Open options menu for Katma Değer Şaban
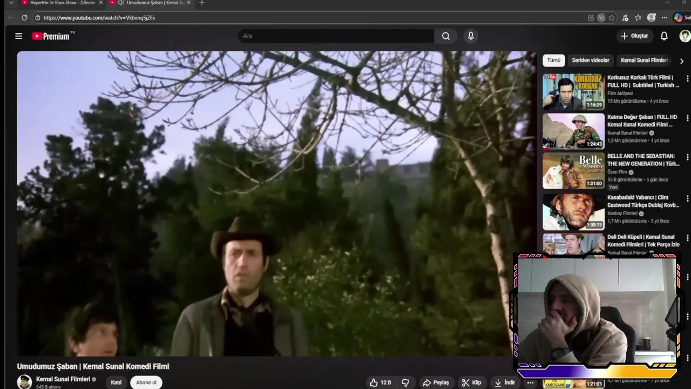This screenshot has height=389, width=691. click(687, 118)
